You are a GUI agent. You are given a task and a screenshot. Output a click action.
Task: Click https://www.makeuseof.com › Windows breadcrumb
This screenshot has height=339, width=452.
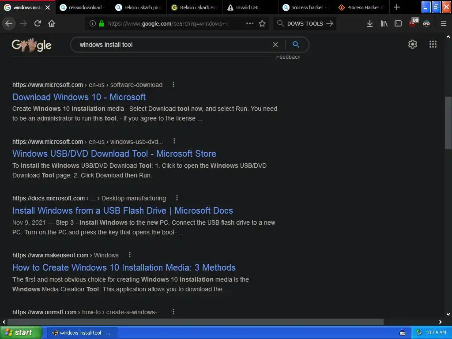[x=65, y=256]
